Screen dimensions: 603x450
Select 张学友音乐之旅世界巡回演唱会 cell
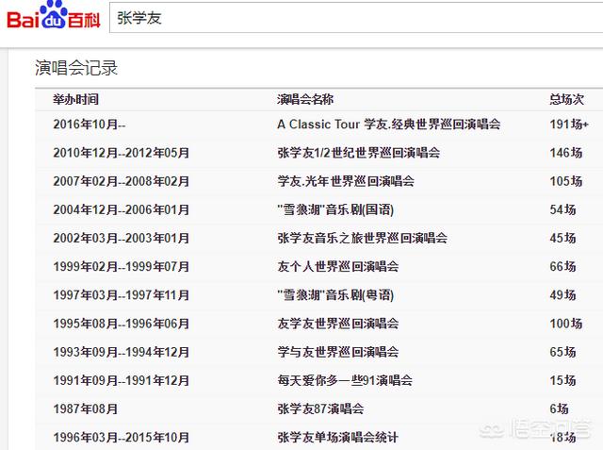pyautogui.click(x=362, y=239)
